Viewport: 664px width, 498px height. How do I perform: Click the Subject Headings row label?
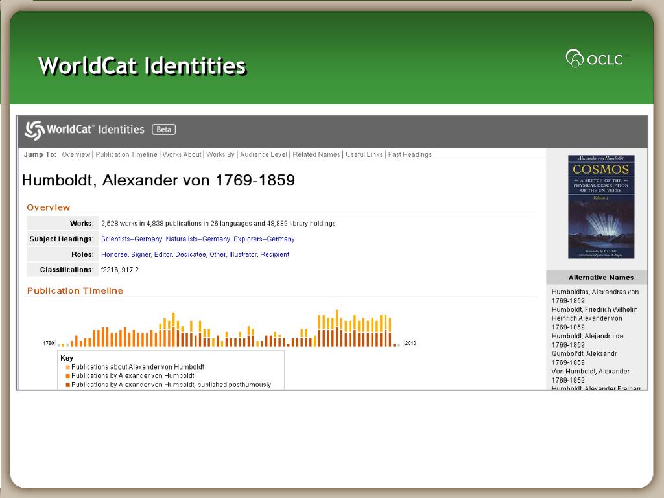[x=62, y=239]
